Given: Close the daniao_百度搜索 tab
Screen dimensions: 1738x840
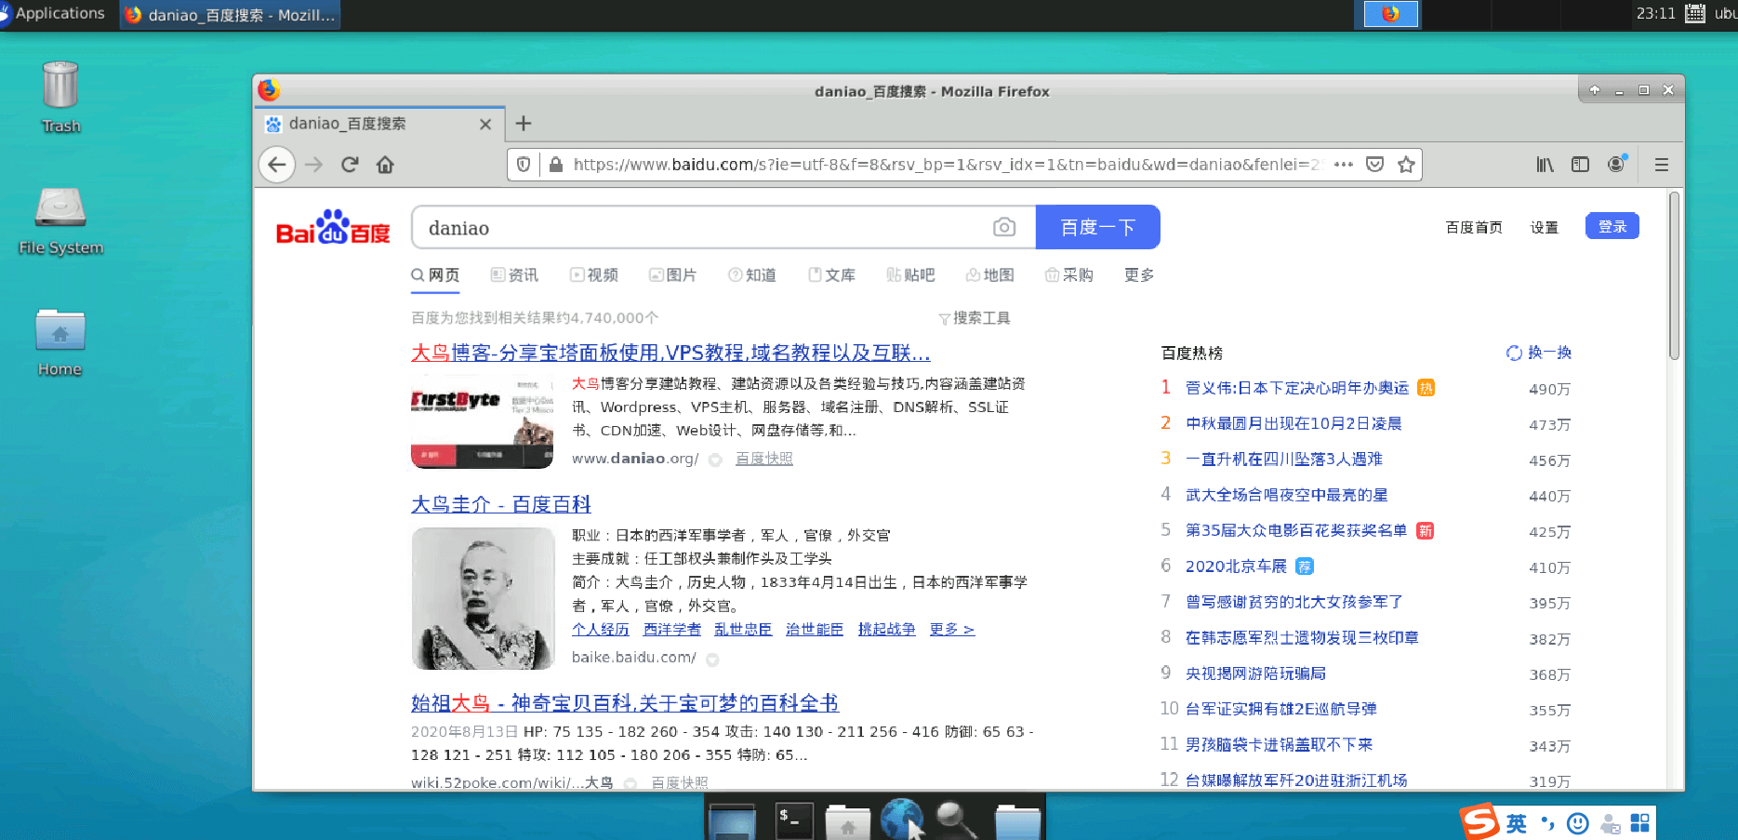Looking at the screenshot, I should [x=484, y=124].
